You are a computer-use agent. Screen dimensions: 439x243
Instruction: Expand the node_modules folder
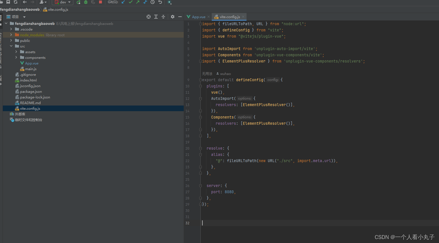[x=11, y=35]
